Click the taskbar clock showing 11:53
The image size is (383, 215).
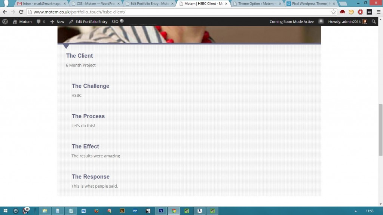pyautogui.click(x=370, y=211)
